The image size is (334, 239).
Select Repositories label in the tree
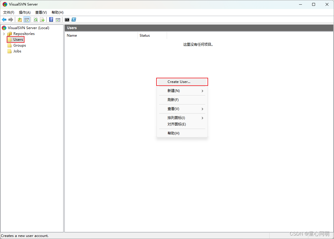click(24, 34)
